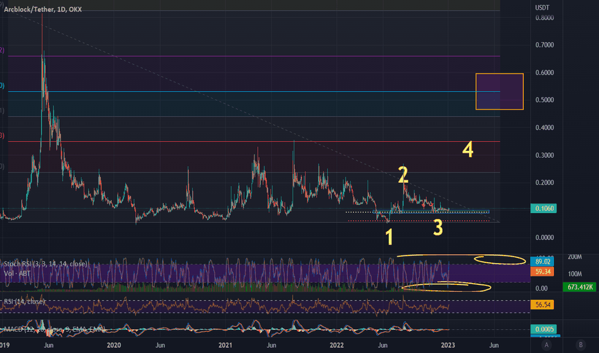
Task: Click the 0.3000 price axis label
Action: click(544, 155)
